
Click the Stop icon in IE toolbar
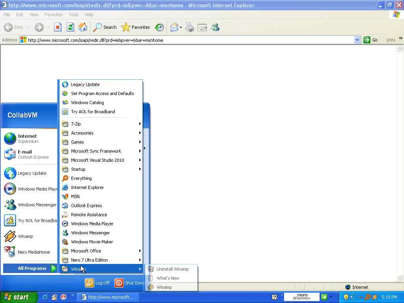[x=58, y=27]
